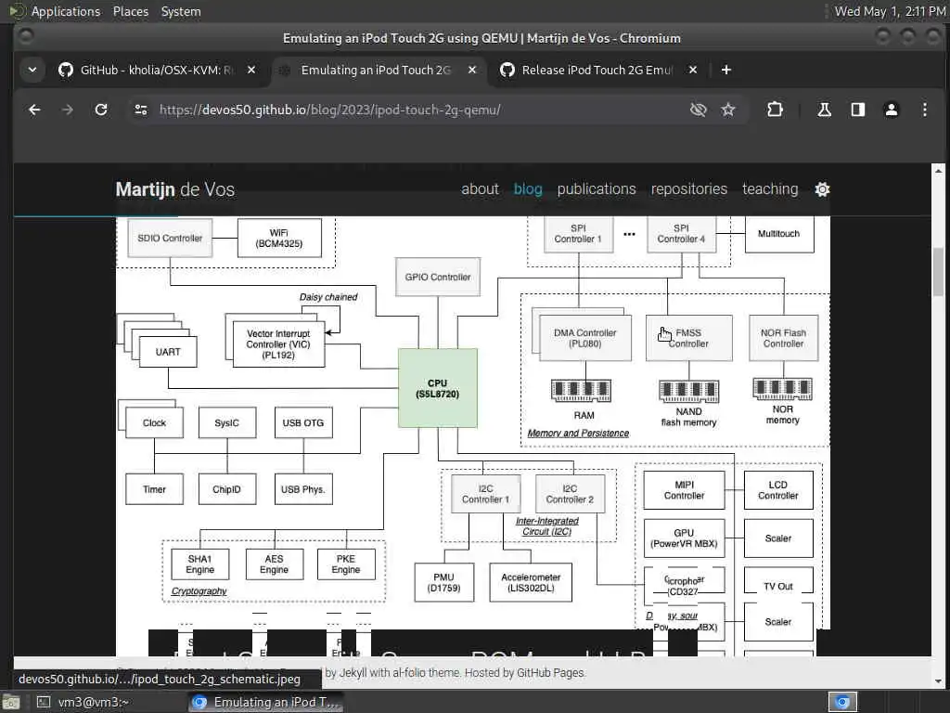Click the 'WiFi (BCM4325)' box label
Image resolution: width=950 pixels, height=713 pixels.
[x=278, y=239]
